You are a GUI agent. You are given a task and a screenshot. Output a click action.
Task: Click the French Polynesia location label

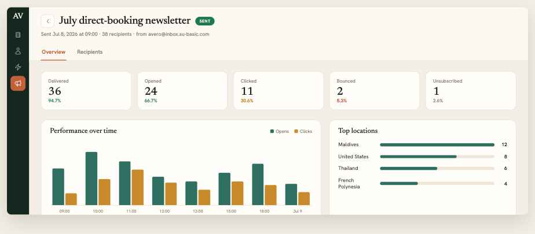349,184
